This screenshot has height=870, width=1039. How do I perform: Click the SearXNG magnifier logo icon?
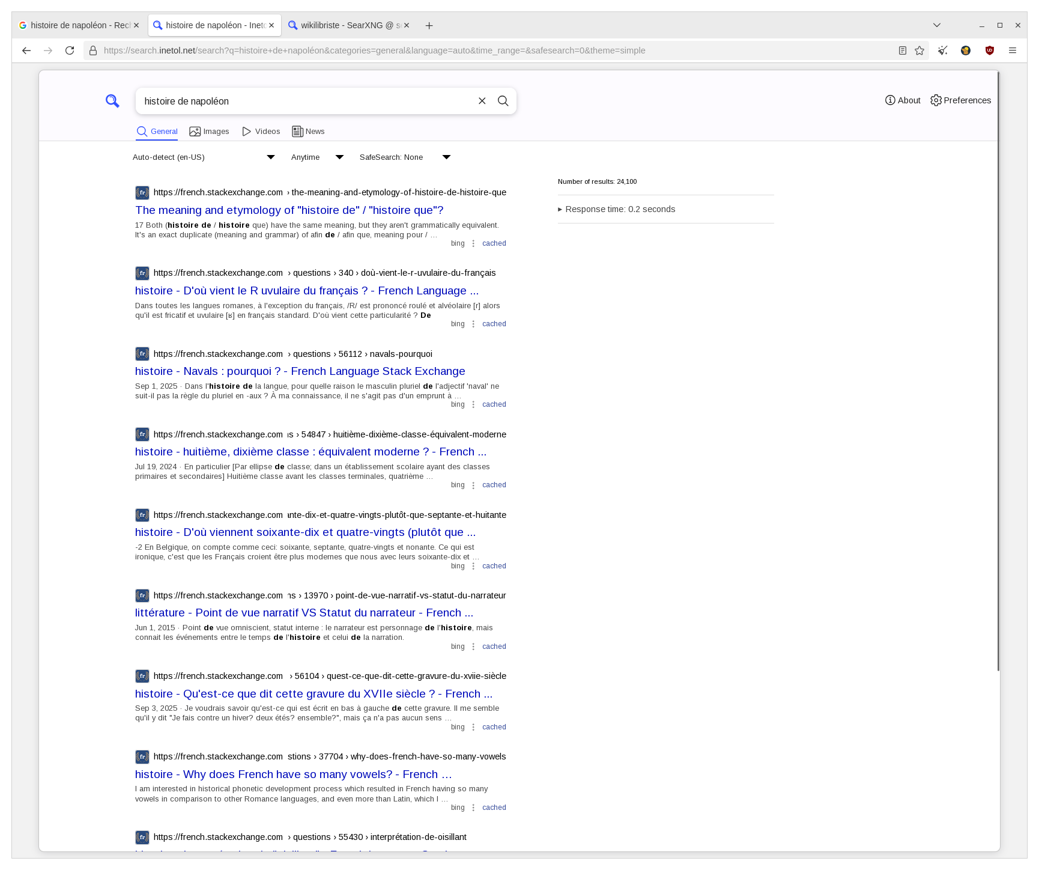[112, 101]
